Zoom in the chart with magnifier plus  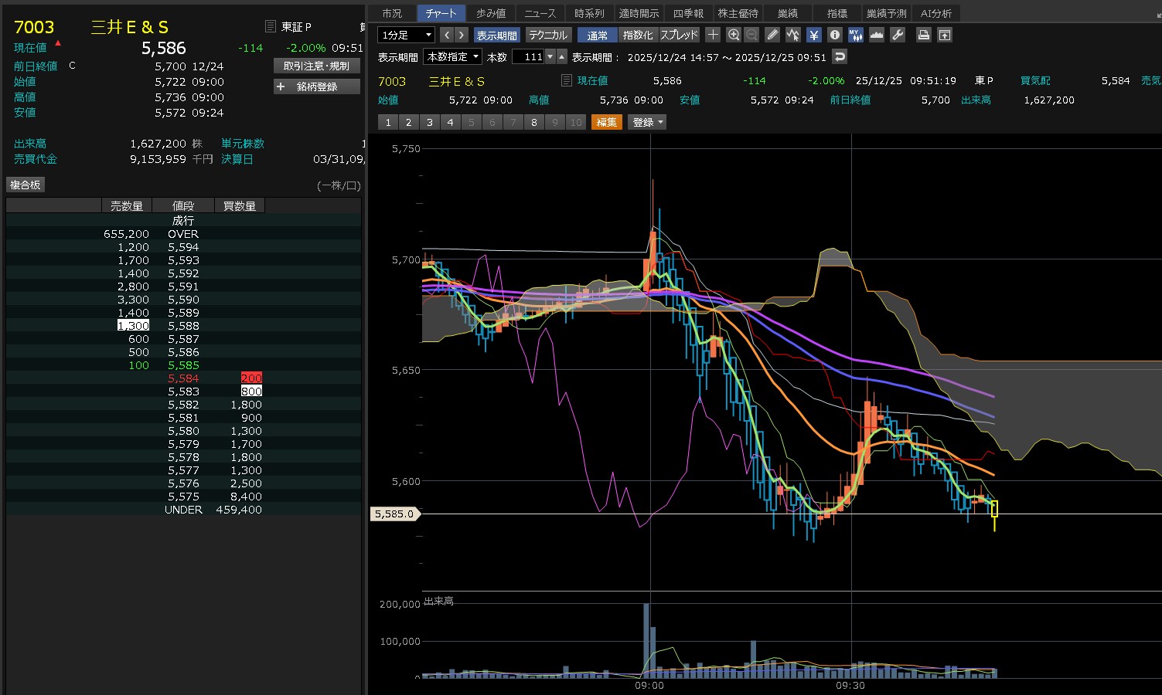coord(734,35)
